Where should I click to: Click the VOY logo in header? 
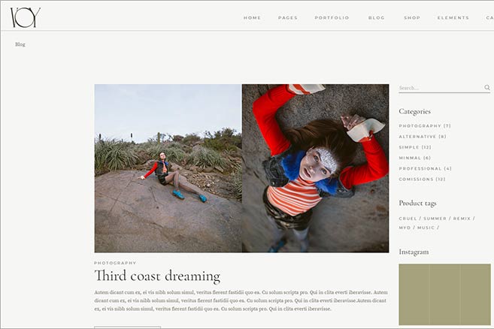coord(26,17)
